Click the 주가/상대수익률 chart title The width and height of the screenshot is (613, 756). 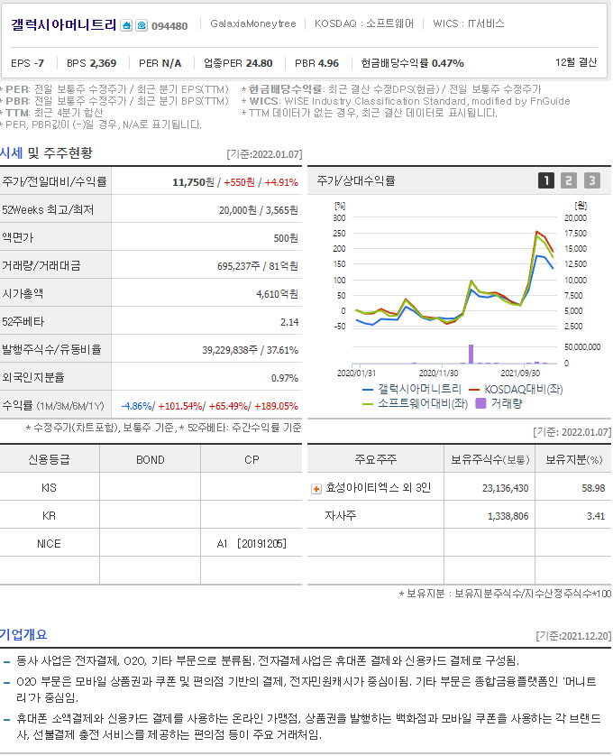point(356,180)
